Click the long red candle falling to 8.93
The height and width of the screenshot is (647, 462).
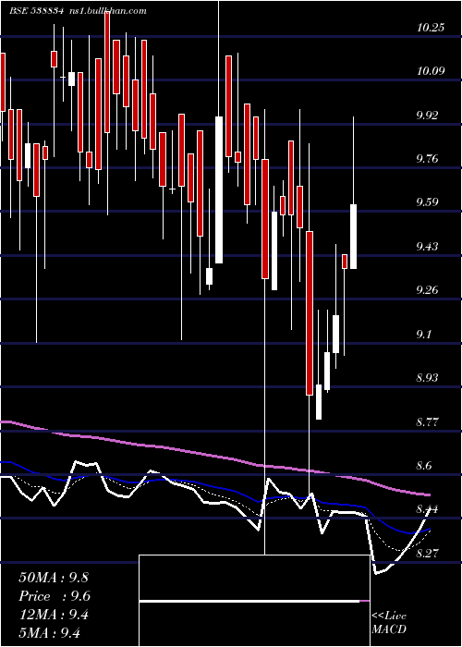coord(310,313)
